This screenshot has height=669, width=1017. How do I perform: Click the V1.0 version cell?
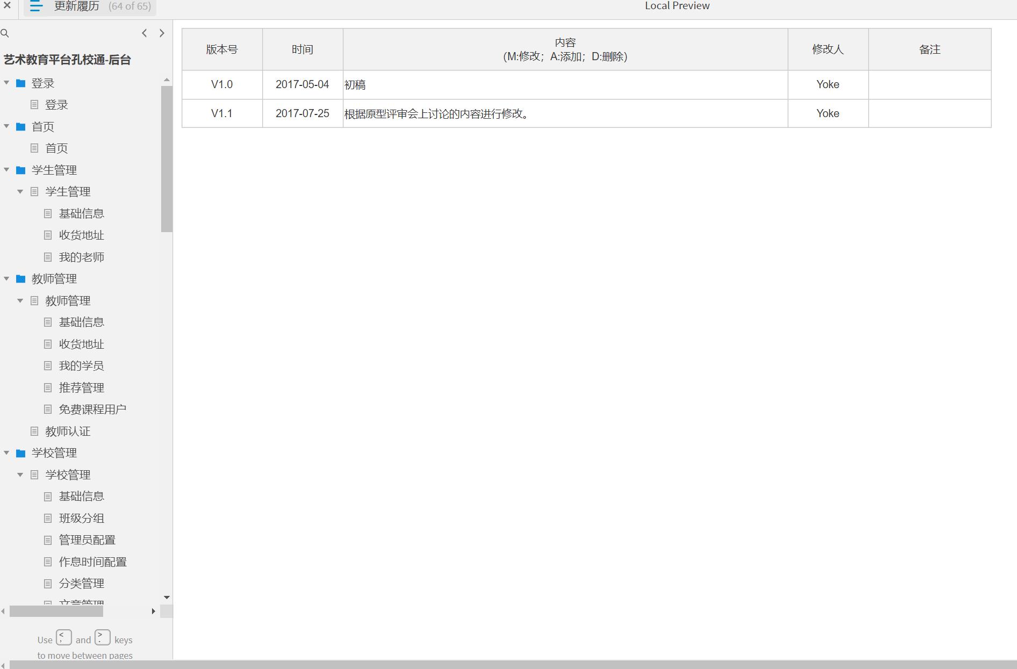[x=222, y=84]
